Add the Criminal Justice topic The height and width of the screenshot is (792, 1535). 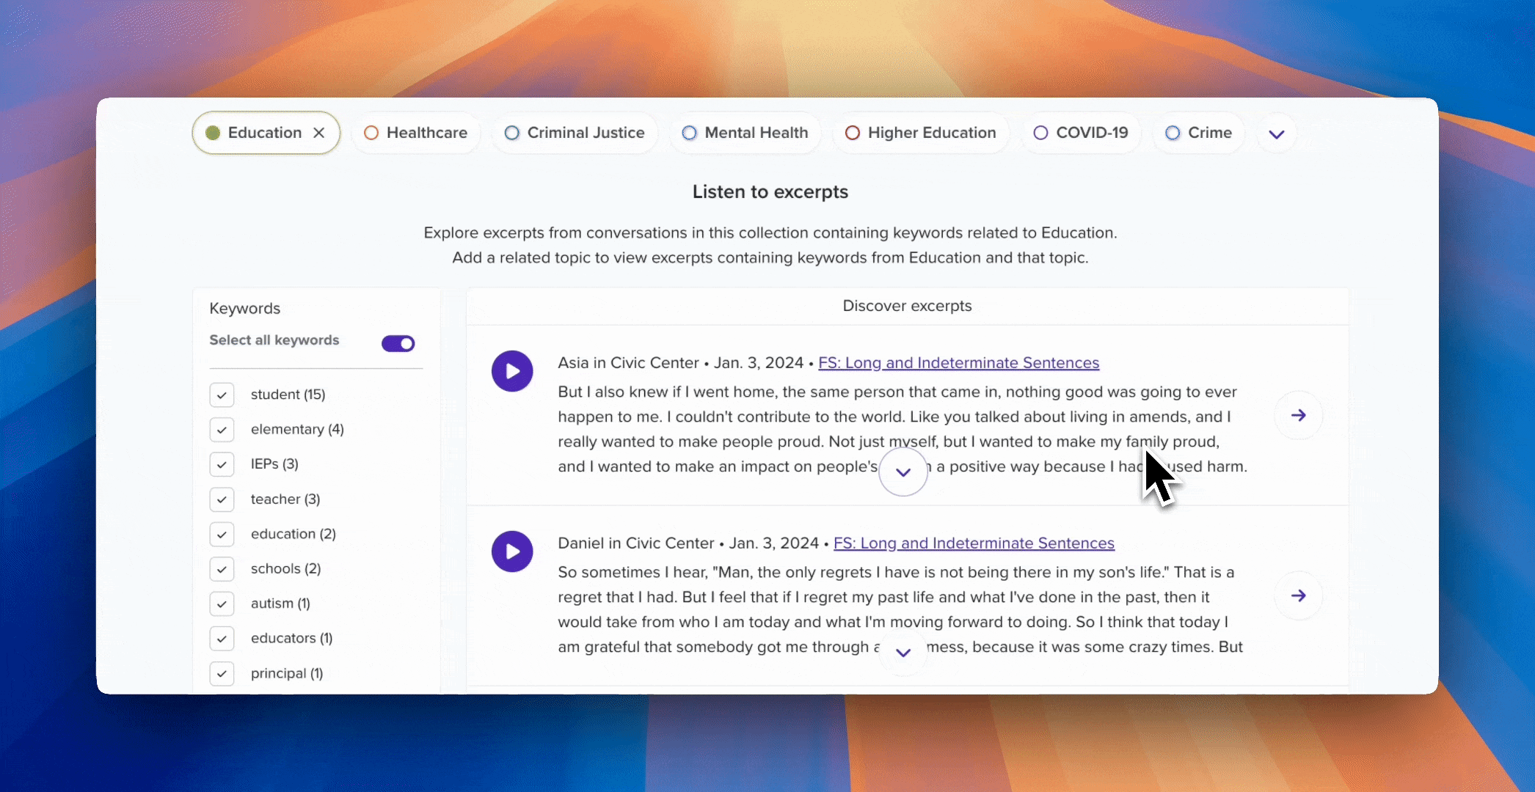[575, 133]
